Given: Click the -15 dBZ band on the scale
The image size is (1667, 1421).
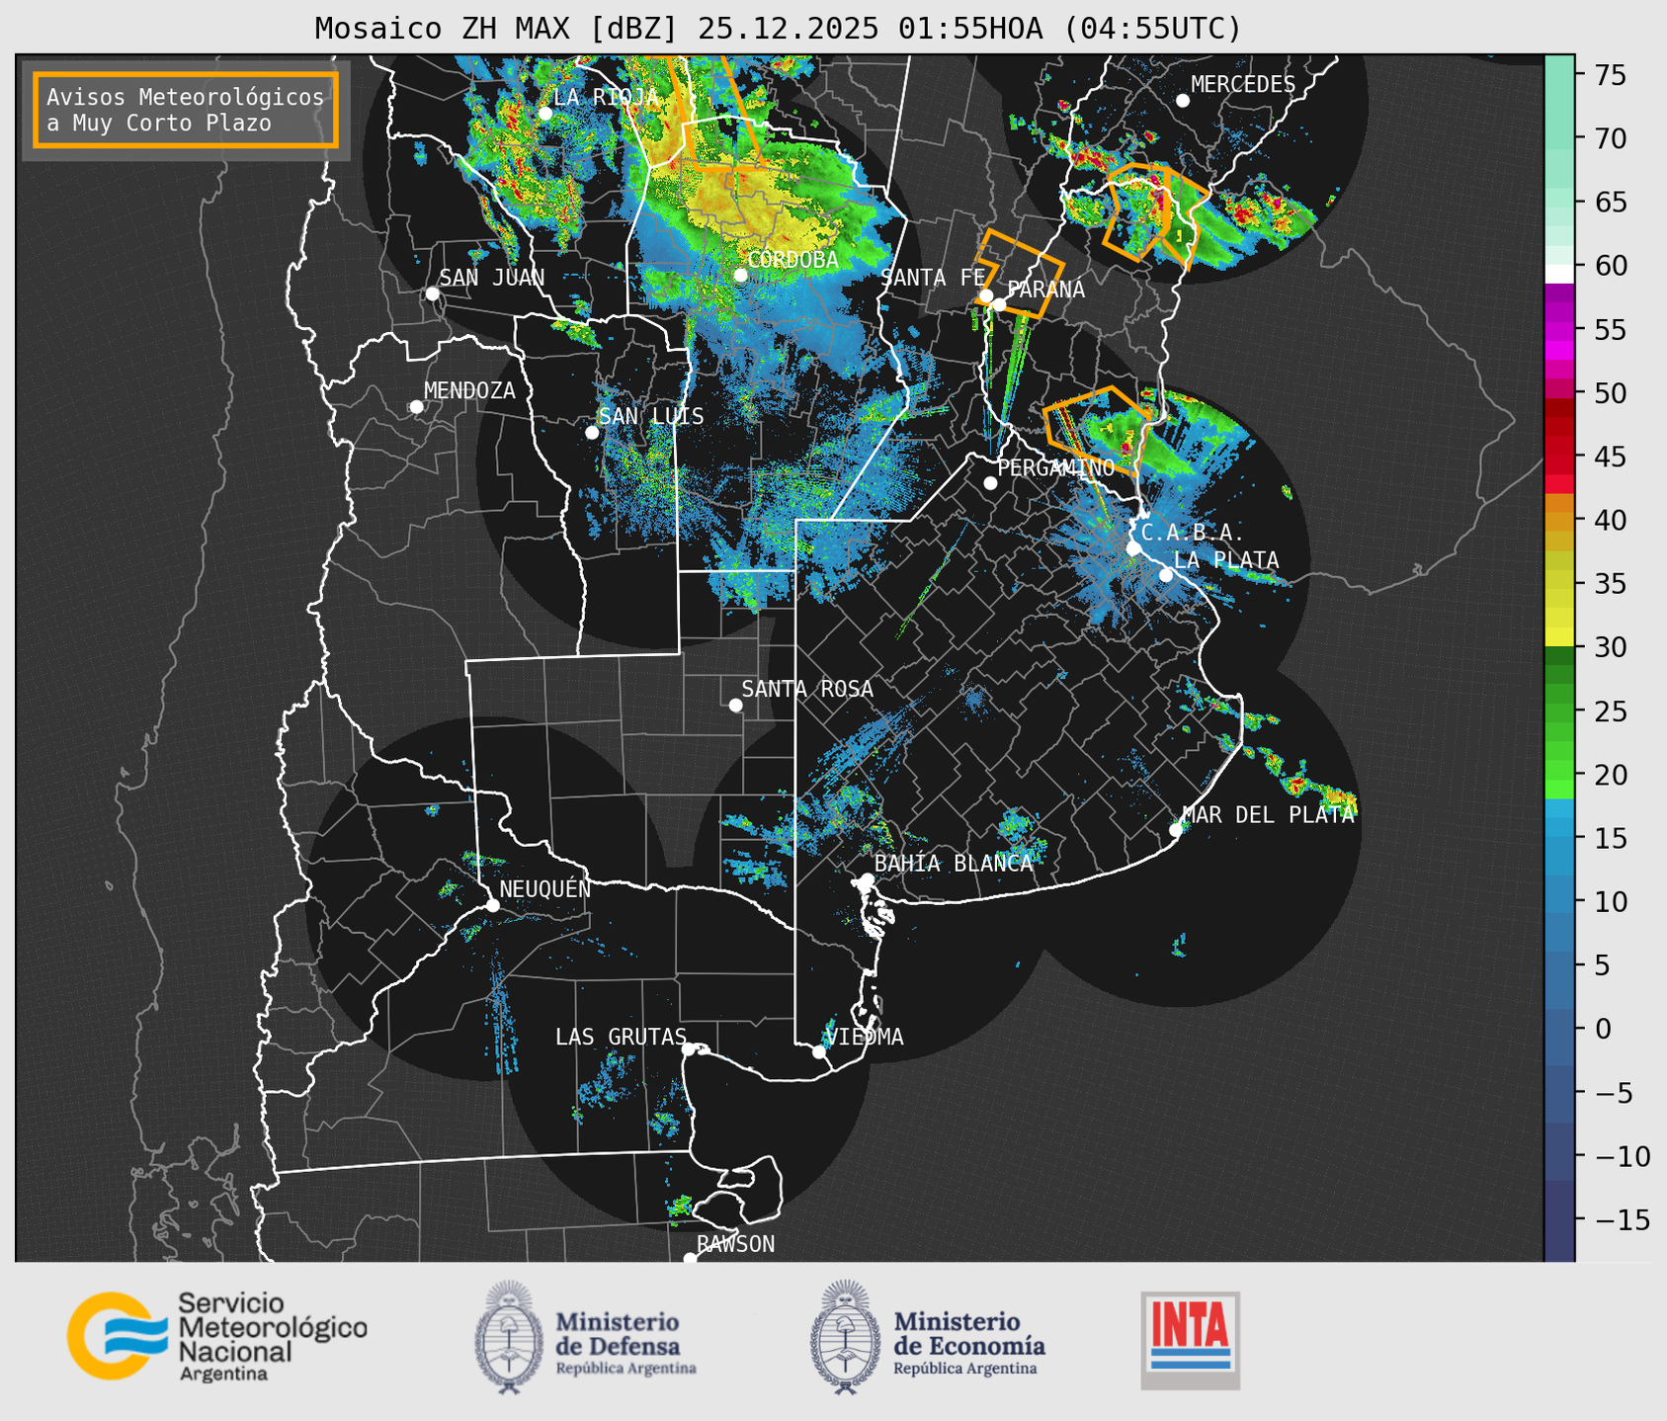Looking at the screenshot, I should (1559, 1219).
